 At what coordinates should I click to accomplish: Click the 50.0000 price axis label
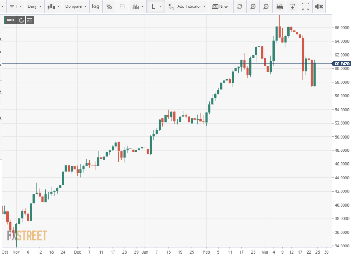pos(342,137)
